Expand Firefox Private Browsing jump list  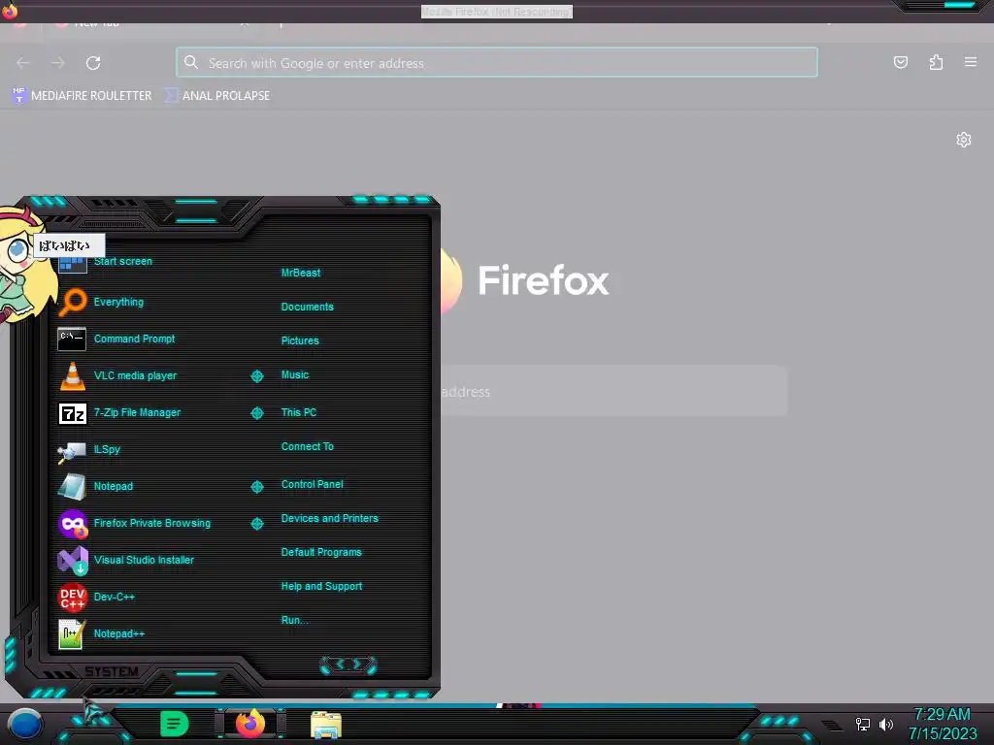pyautogui.click(x=256, y=523)
